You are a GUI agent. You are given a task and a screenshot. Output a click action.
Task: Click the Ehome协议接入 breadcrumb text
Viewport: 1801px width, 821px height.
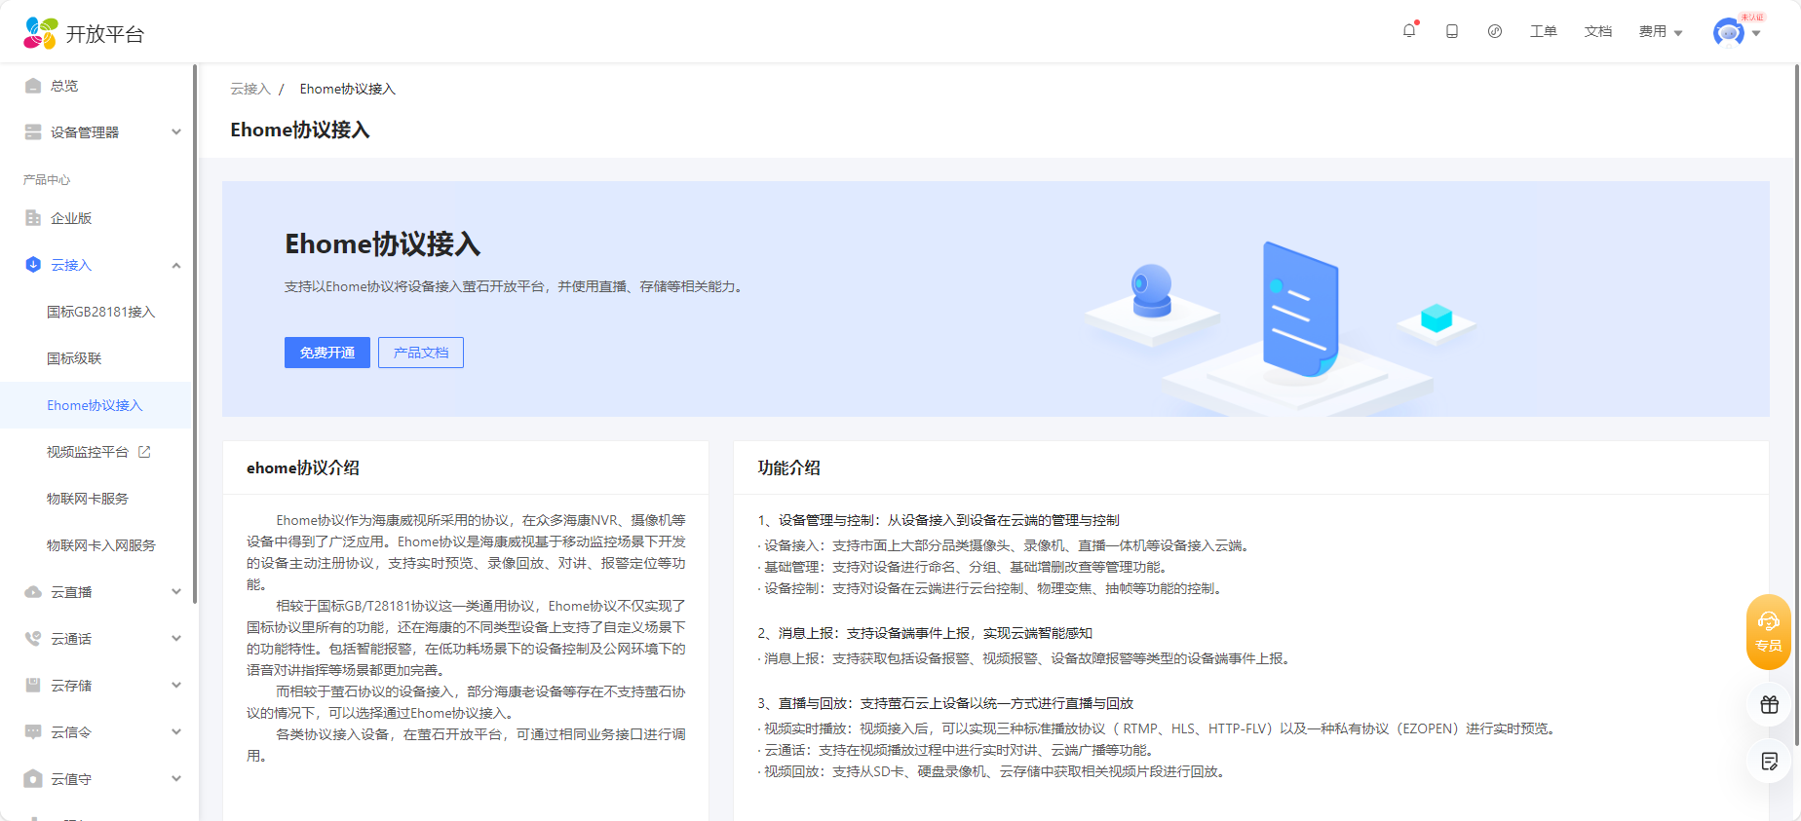click(348, 89)
